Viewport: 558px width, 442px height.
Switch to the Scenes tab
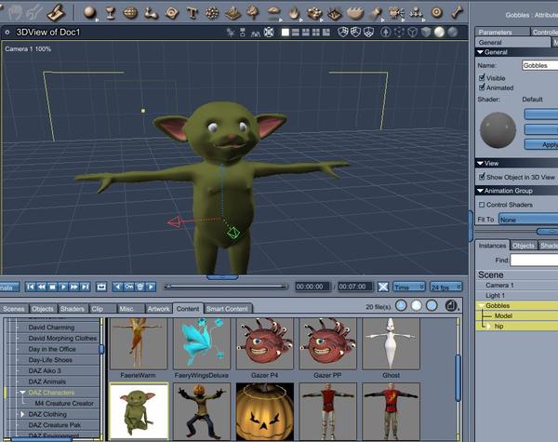(x=14, y=309)
